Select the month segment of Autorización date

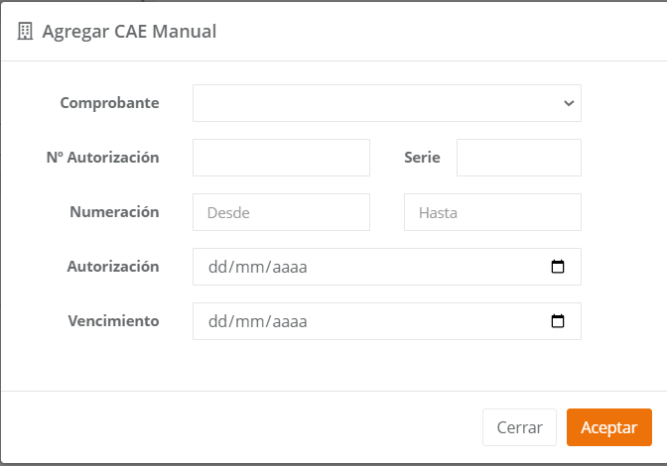click(248, 267)
